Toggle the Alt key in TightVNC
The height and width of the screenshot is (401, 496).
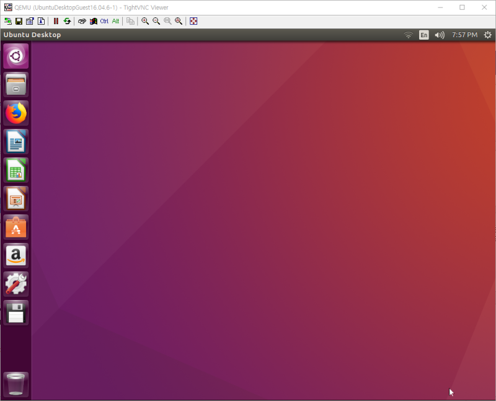tap(115, 21)
